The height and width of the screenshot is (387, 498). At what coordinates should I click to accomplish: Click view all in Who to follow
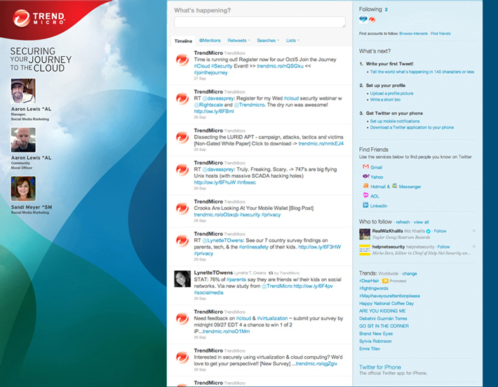[x=421, y=222]
